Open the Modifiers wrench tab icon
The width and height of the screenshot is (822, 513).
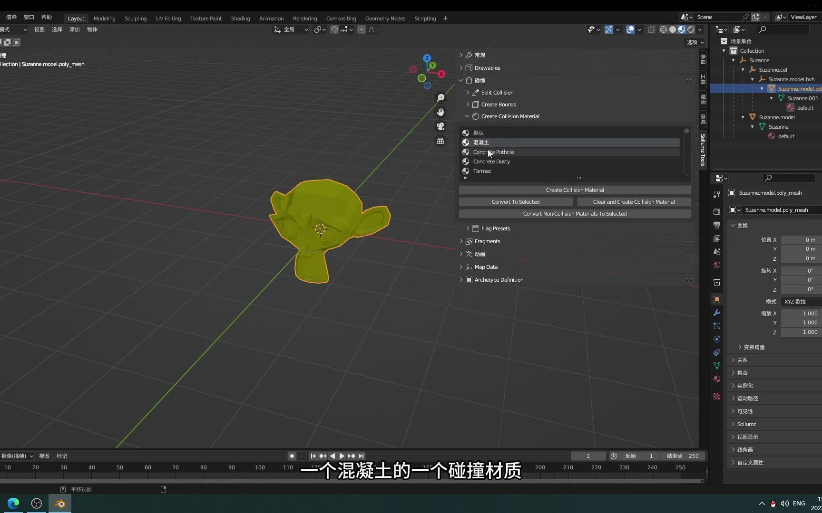tap(717, 313)
